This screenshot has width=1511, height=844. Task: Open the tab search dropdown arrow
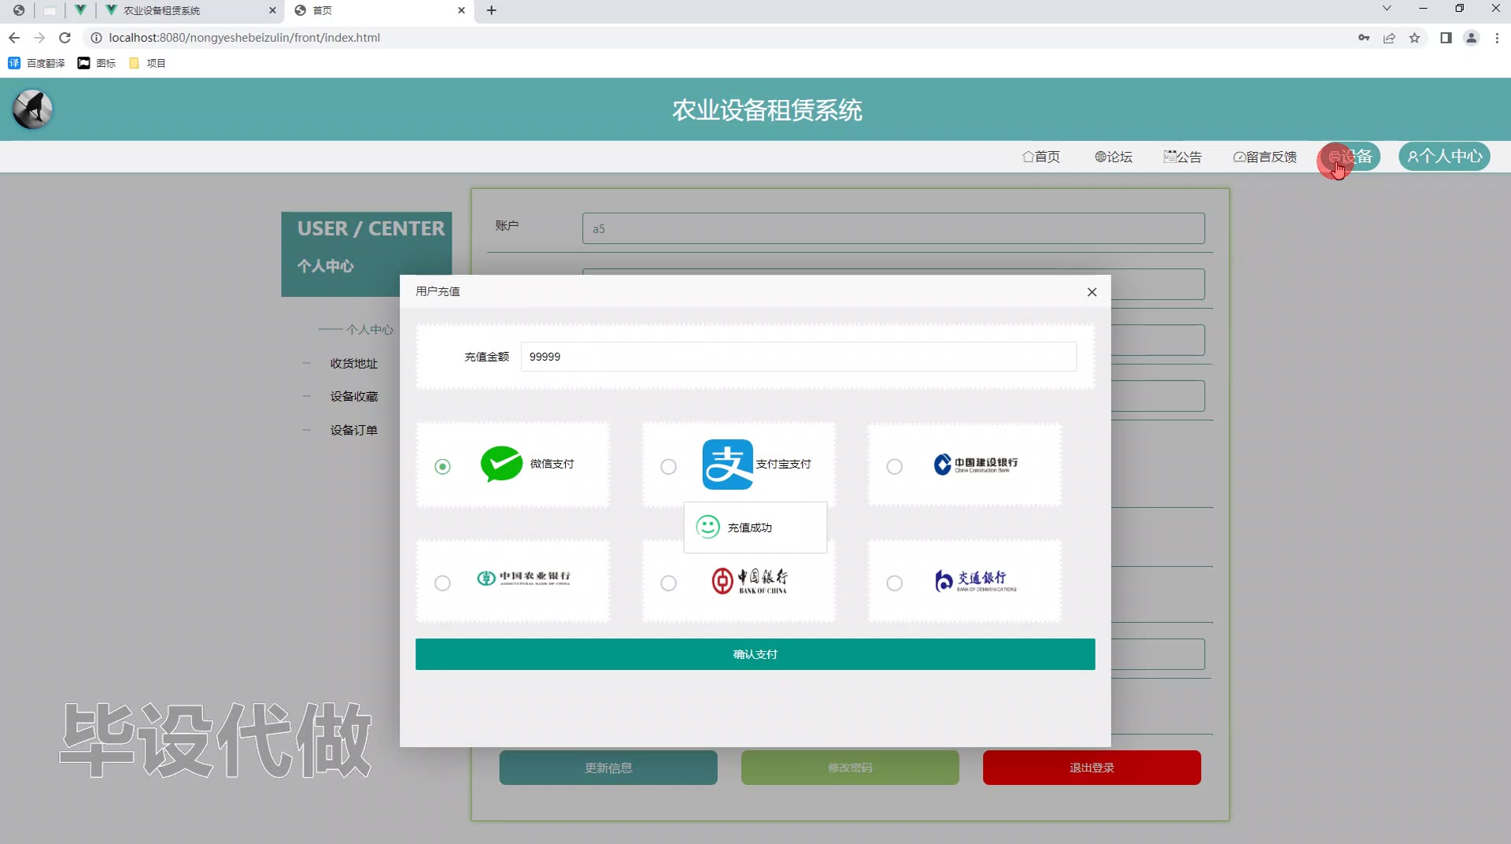tap(1387, 9)
